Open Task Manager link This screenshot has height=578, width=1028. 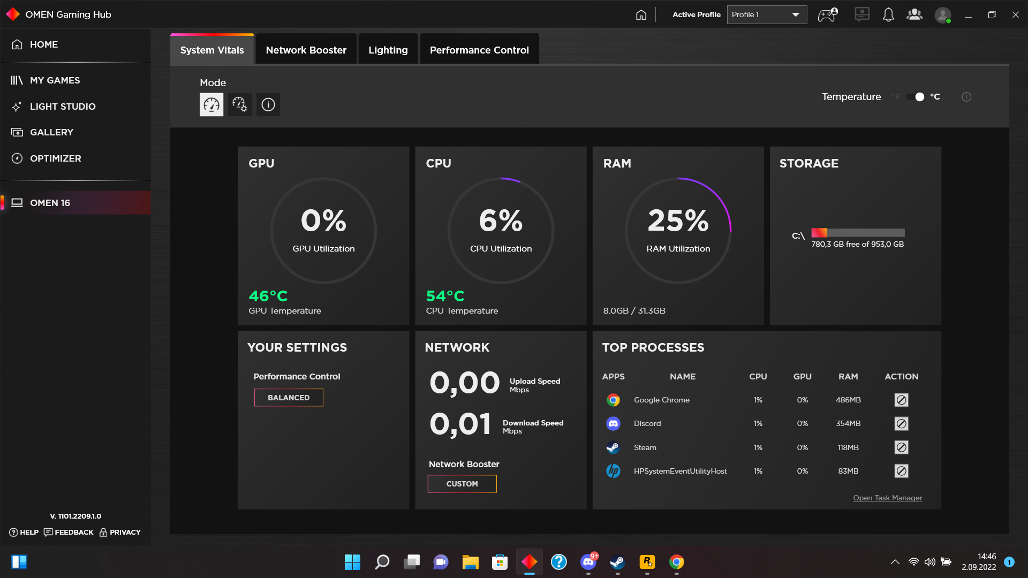(x=887, y=498)
